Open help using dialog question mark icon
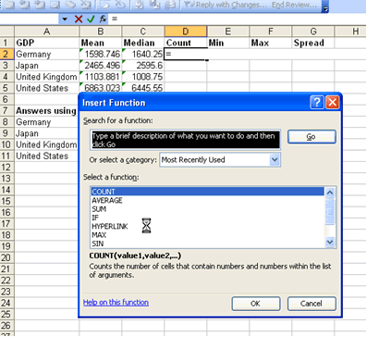Viewport: 367px width, 337px height. click(317, 102)
